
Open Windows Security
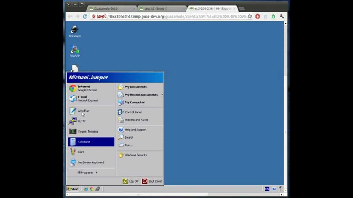click(x=140, y=155)
